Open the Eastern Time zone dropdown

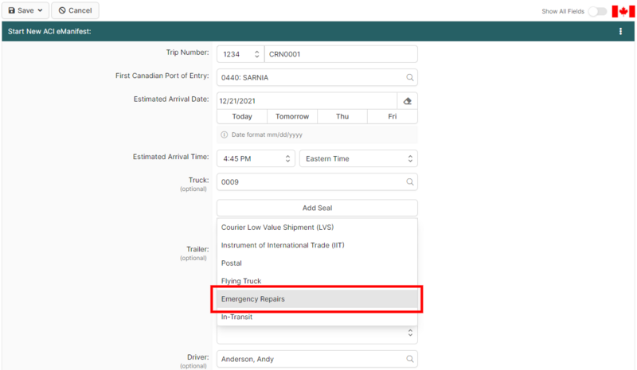358,158
